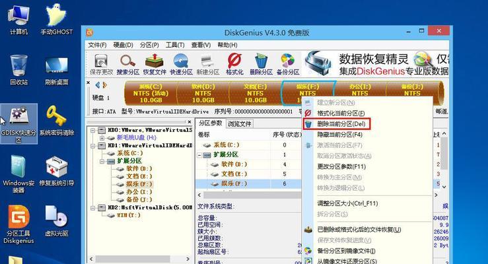Click the 保存更改 toolbar icon
This screenshot has width=488, height=264.
coord(101,65)
